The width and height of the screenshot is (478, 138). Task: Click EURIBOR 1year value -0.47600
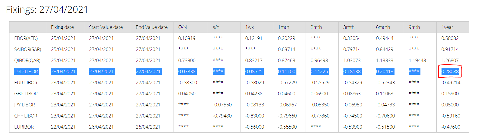click(451, 127)
